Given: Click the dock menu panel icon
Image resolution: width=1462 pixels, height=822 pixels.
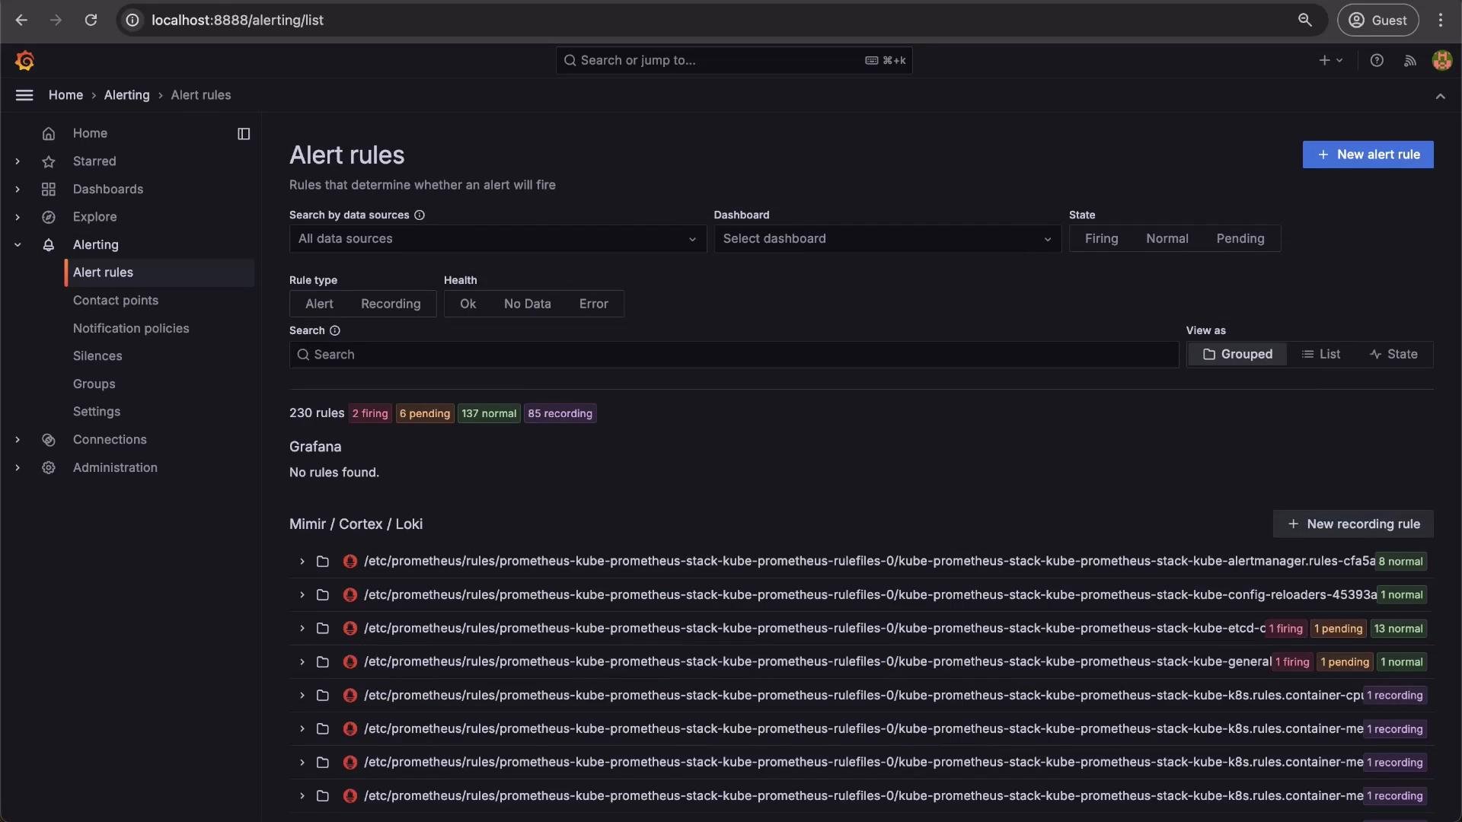Looking at the screenshot, I should [244, 134].
